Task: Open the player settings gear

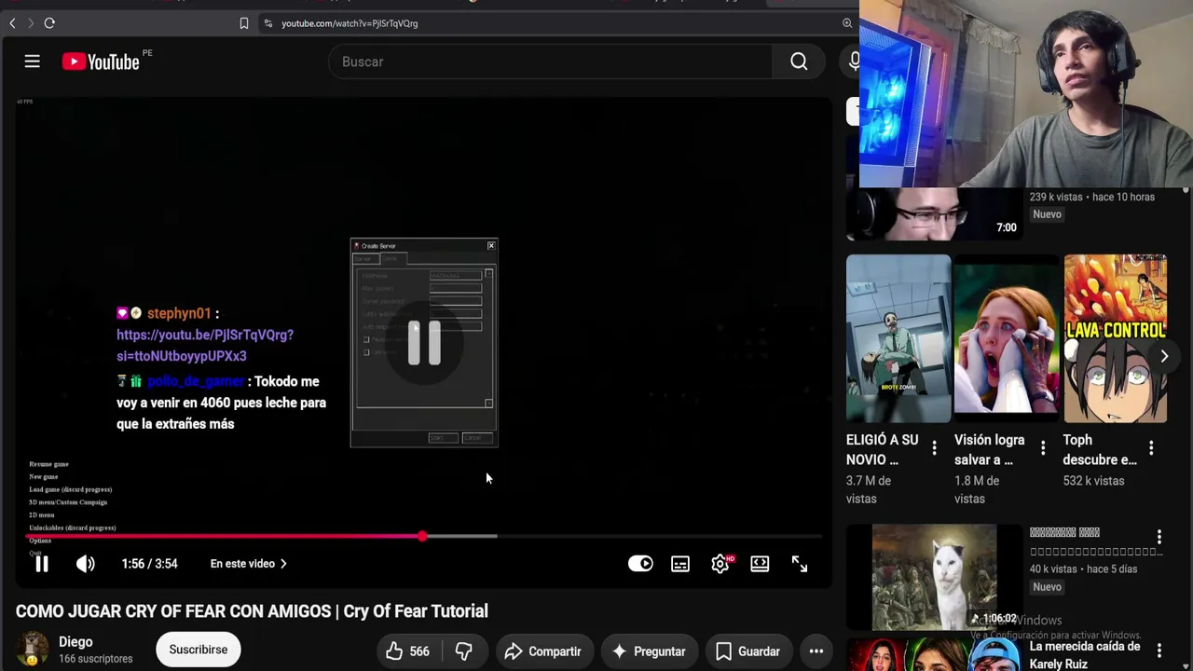Action: [x=720, y=564]
